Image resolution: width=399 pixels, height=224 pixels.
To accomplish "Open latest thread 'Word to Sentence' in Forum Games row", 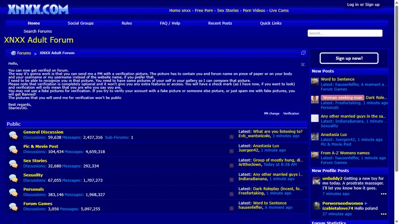I will [x=270, y=203].
